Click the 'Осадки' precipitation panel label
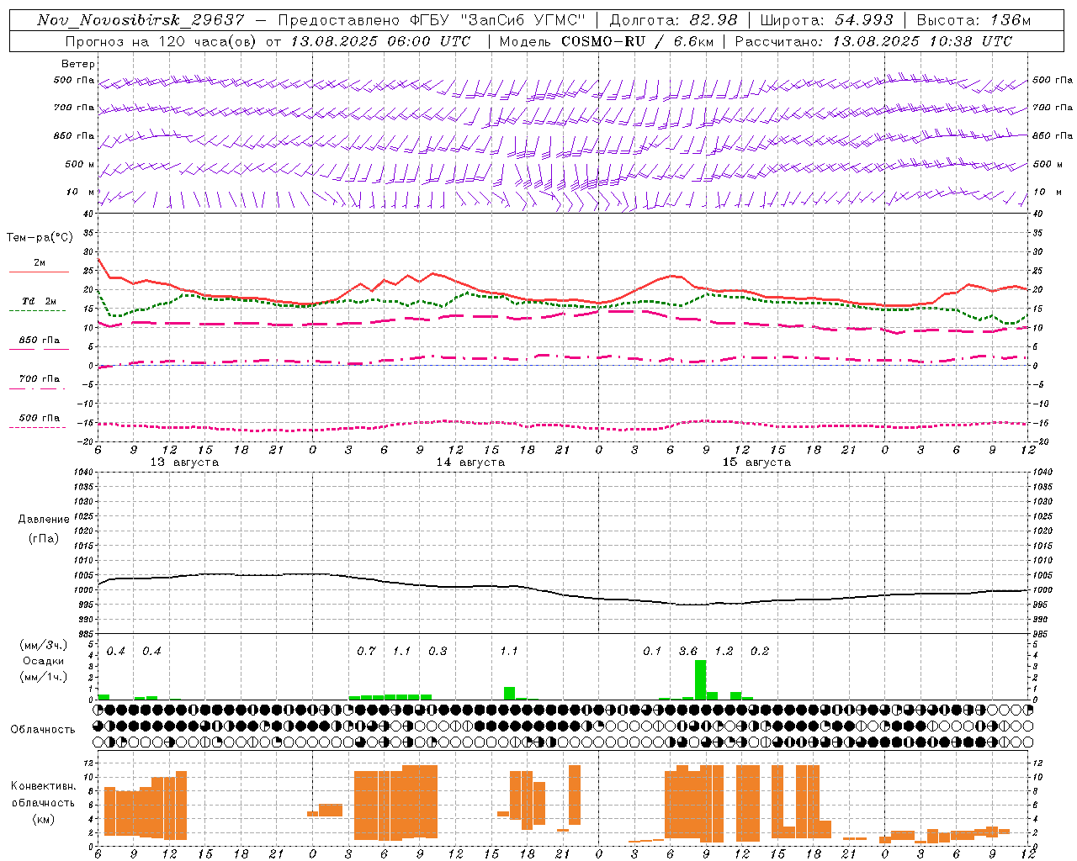 pyautogui.click(x=44, y=661)
